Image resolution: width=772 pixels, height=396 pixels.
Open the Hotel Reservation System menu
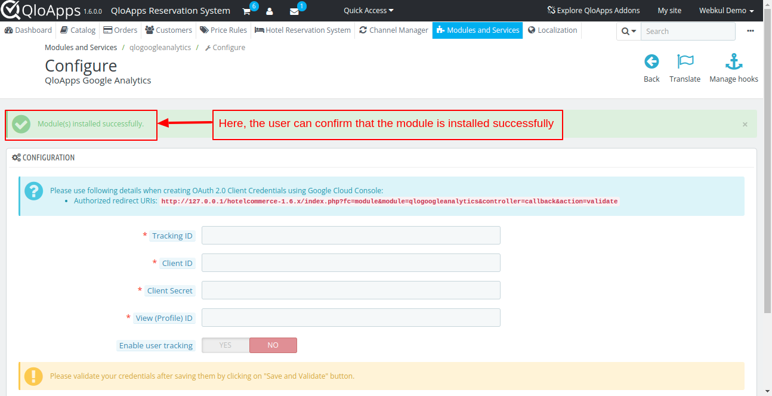point(302,30)
